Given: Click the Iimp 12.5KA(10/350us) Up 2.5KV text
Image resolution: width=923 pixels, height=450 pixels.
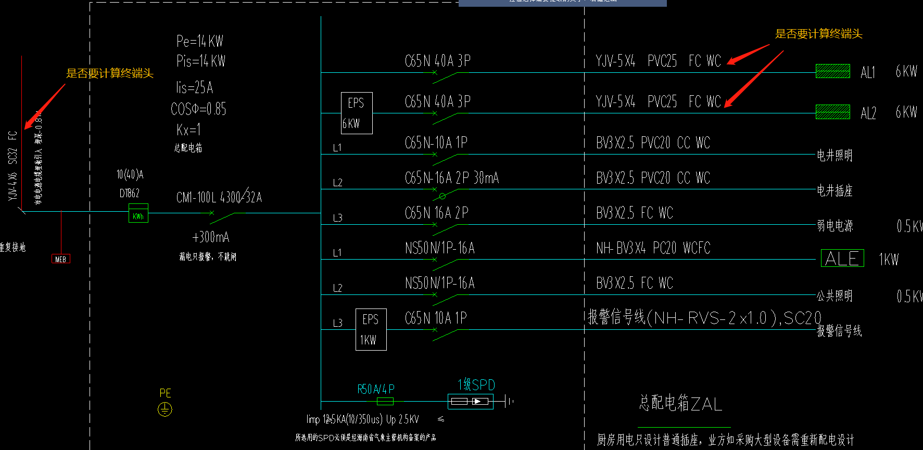Looking at the screenshot, I should (362, 419).
